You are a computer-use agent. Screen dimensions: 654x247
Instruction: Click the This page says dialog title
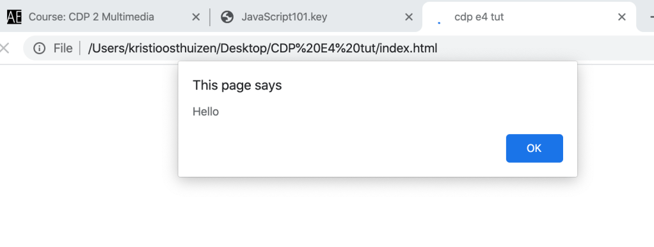(237, 86)
